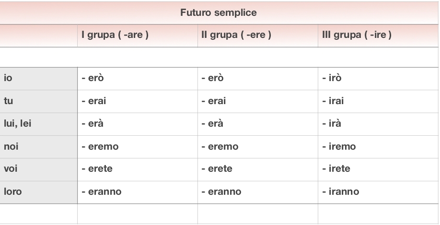Click the '- irete' table cell
The width and height of the screenshot is (440, 225).
click(377, 169)
